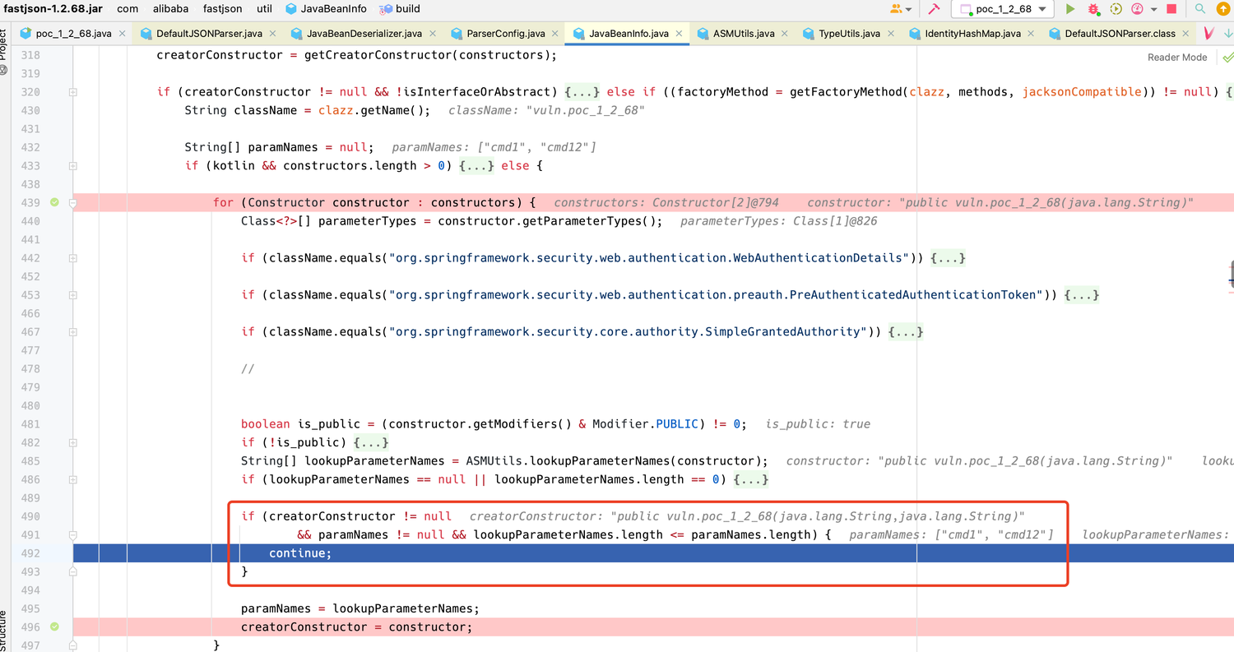Expand folded code block at line 320
The image size is (1234, 652).
pos(73,92)
